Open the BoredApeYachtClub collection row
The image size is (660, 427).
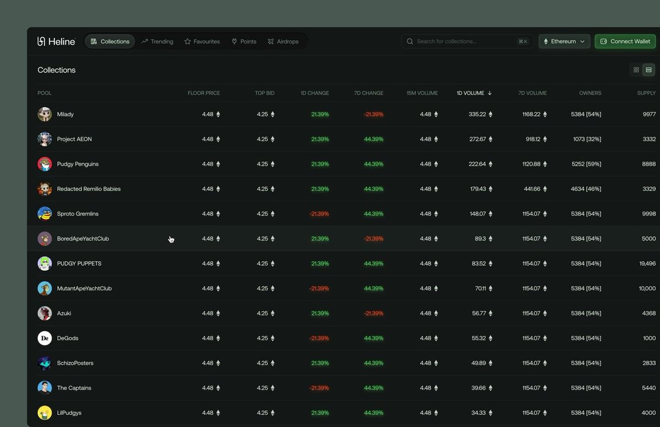(83, 239)
